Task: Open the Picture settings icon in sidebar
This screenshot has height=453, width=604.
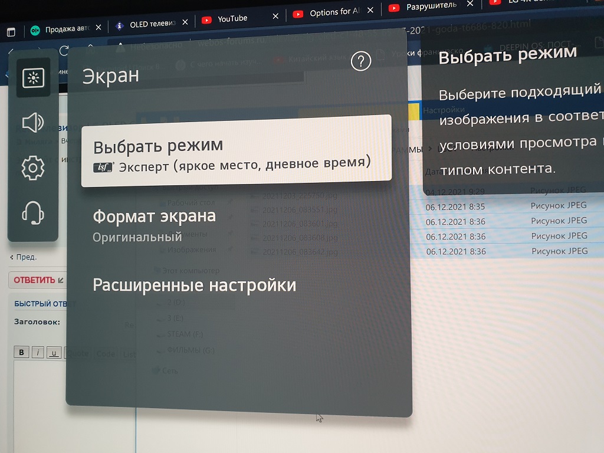Action: (x=33, y=78)
